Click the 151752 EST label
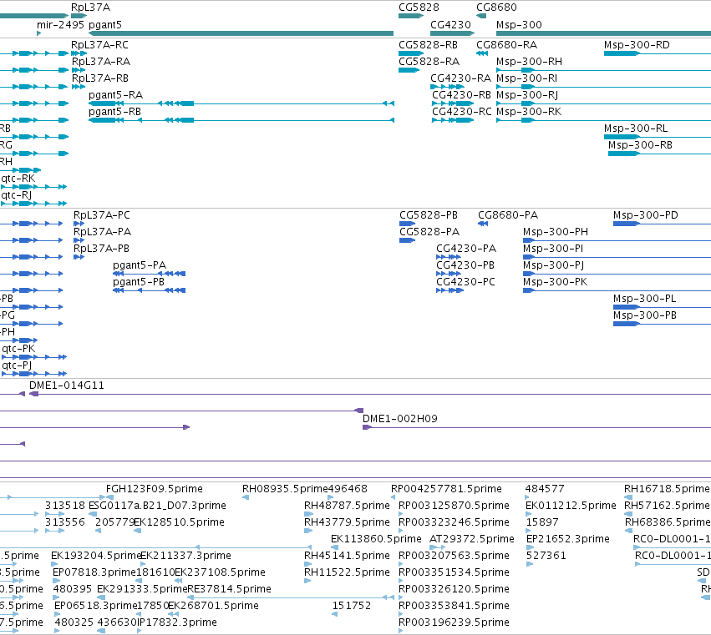Viewport: 711px width, 635px height. pos(352,606)
